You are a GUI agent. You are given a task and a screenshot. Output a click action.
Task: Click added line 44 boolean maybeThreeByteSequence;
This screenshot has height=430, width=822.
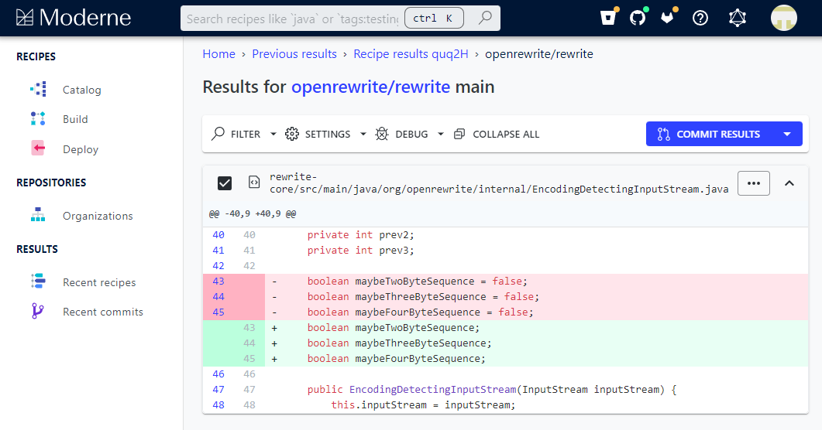505,343
